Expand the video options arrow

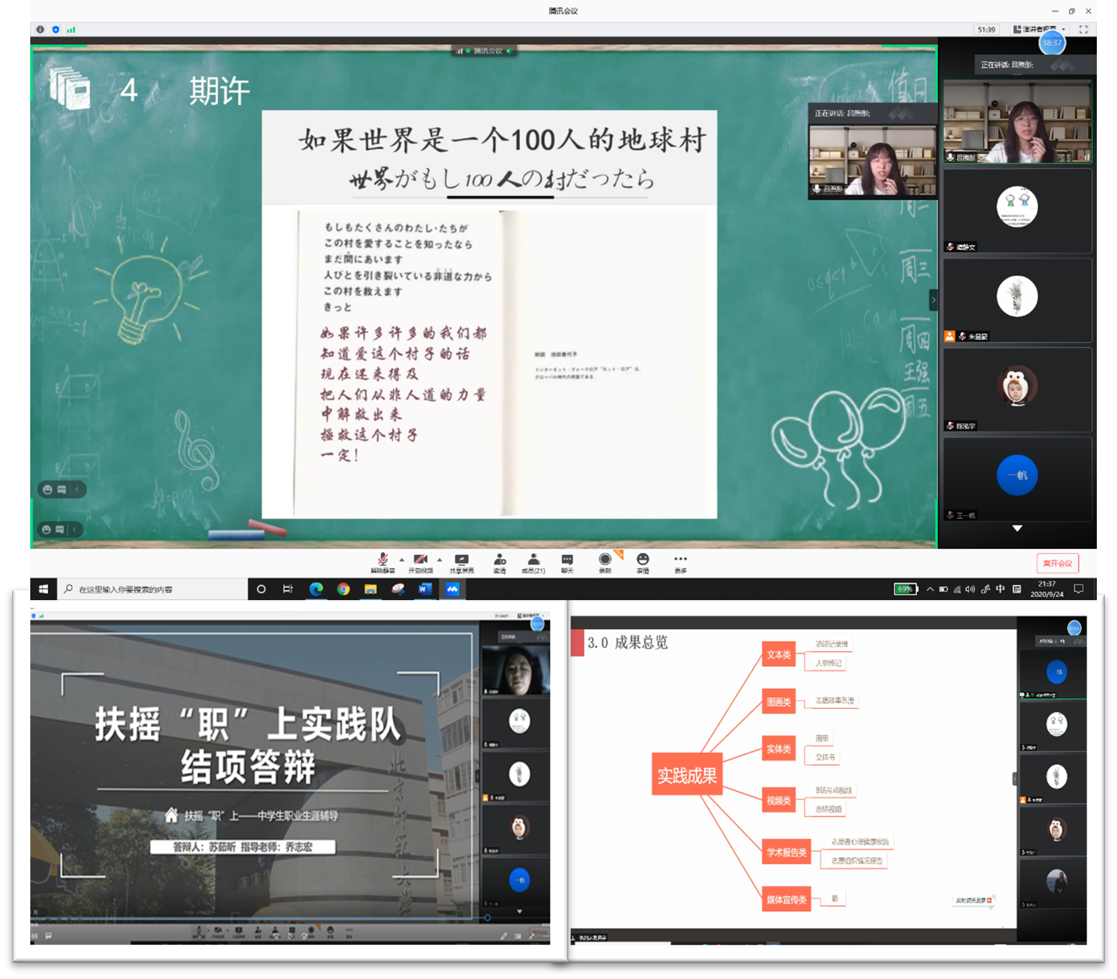tap(439, 559)
